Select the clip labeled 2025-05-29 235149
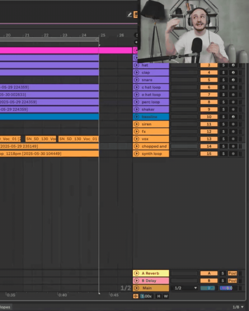This screenshot has height=311, width=249. (49, 146)
